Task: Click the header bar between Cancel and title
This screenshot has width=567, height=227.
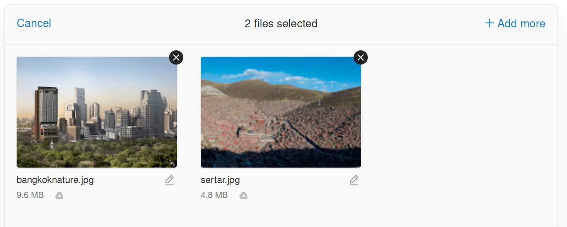Action: click(x=147, y=24)
